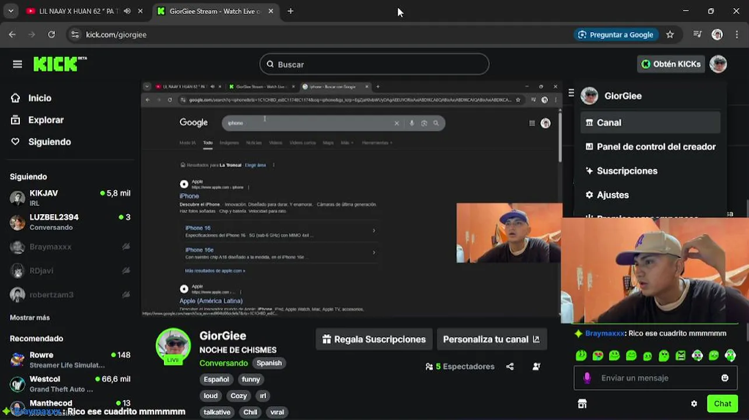Select the Spanish language tag
Viewport: 749px width, 420px height.
[x=269, y=363]
